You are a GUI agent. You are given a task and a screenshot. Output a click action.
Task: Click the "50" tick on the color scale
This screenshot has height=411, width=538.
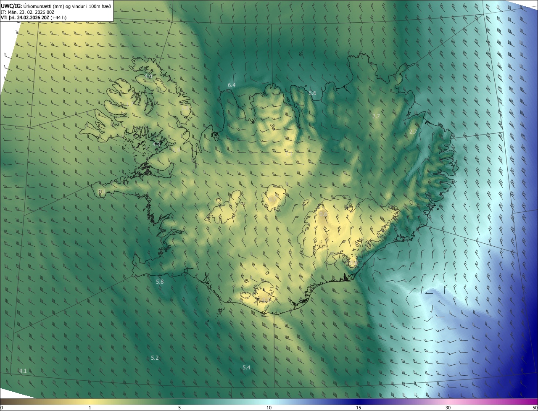tap(534, 408)
